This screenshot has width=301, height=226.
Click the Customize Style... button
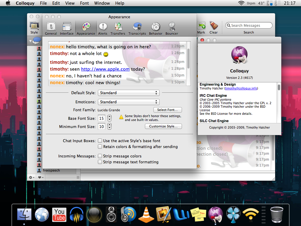coord(163,127)
